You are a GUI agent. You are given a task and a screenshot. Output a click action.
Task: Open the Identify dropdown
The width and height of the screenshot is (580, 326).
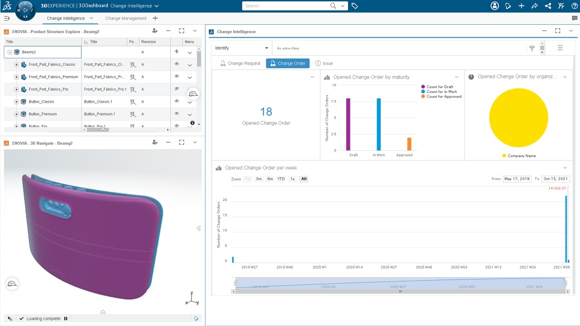pos(242,48)
